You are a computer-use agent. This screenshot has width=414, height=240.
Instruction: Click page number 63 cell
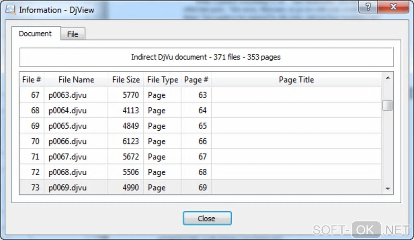(196, 95)
